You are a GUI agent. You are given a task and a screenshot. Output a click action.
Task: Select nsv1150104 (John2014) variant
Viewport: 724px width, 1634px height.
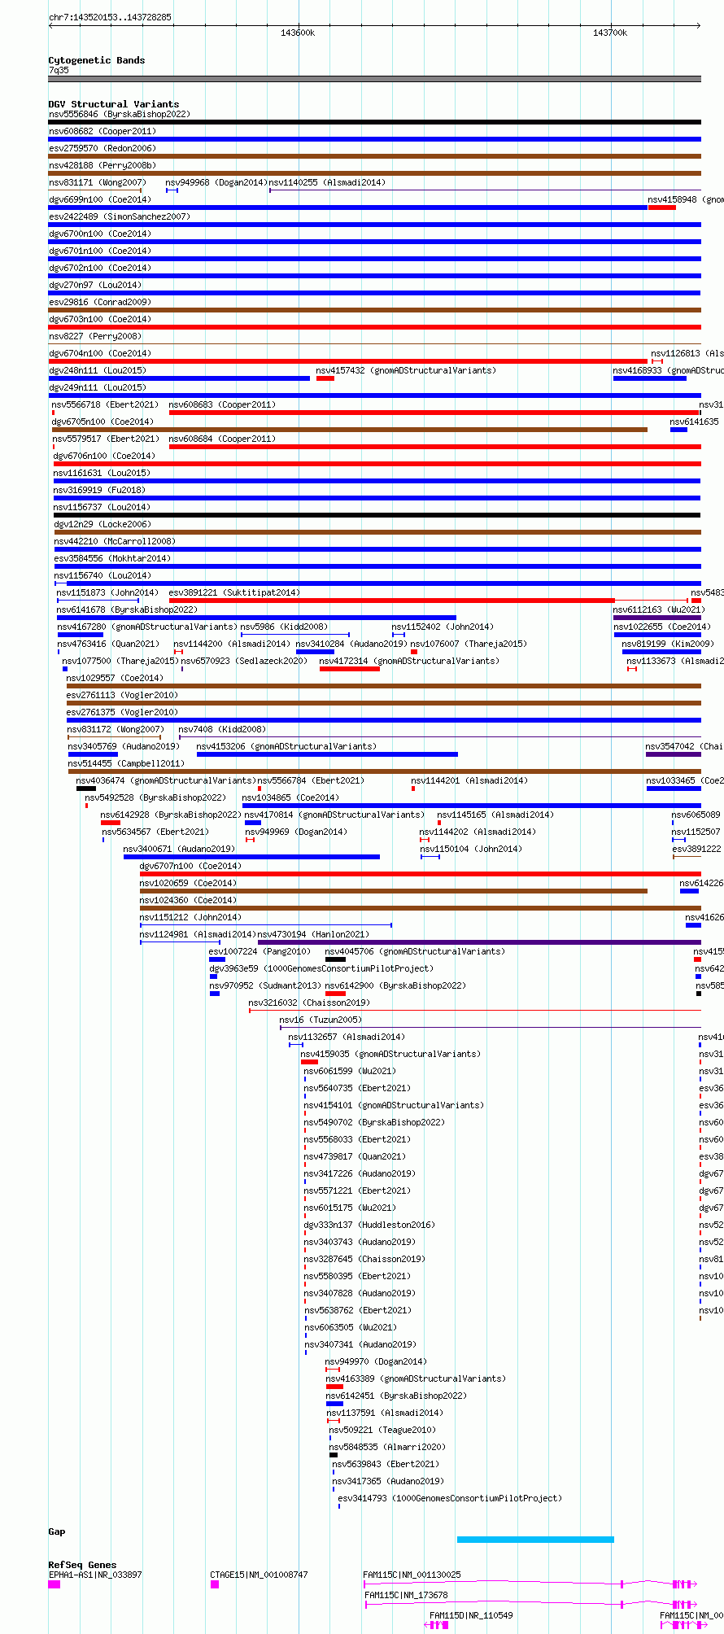pos(430,857)
